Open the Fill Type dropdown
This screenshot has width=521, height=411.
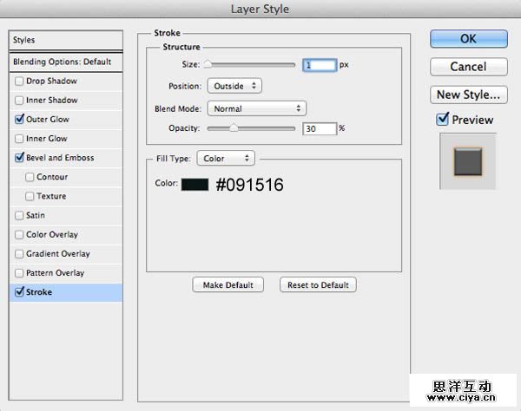click(225, 159)
